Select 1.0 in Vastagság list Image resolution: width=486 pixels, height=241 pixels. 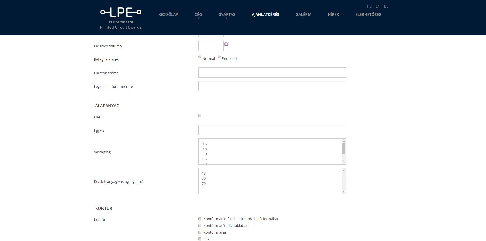204,154
